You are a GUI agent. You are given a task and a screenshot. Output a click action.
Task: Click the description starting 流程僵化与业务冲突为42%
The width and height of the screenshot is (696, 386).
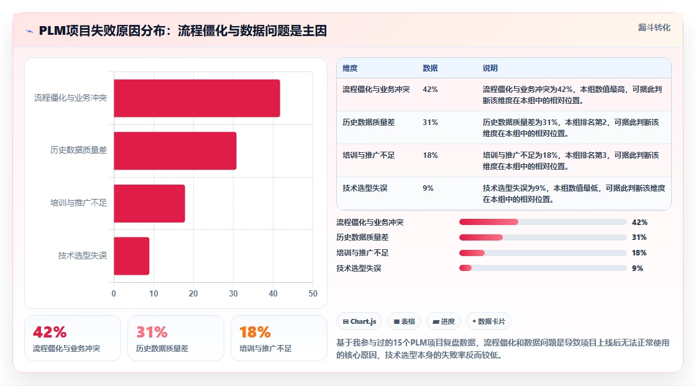coord(572,94)
